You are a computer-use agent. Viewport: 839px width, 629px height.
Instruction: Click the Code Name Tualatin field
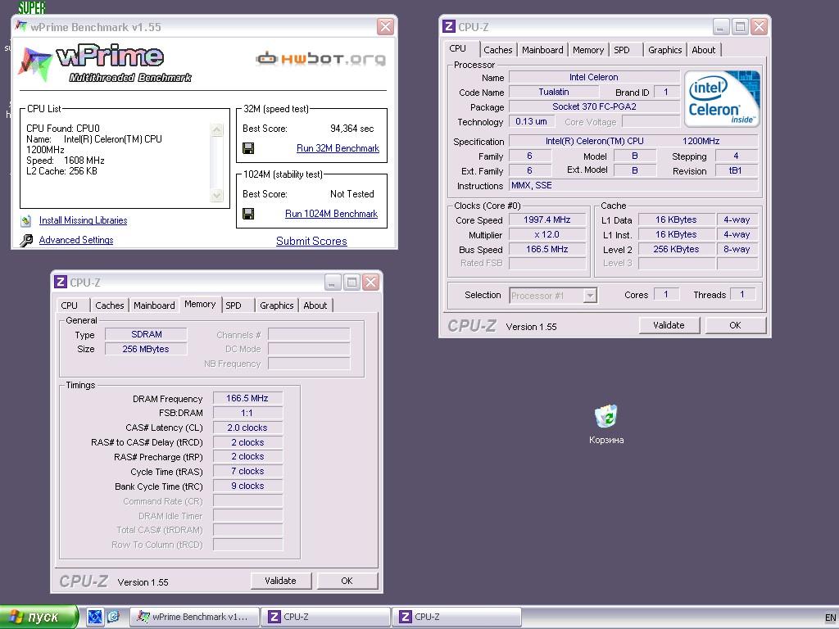point(553,92)
